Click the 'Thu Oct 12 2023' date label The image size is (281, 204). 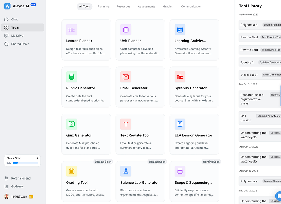click(248, 191)
